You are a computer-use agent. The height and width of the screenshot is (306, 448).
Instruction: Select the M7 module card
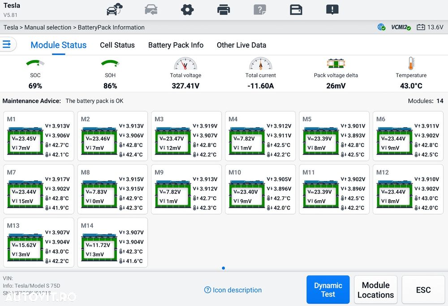[39, 190]
